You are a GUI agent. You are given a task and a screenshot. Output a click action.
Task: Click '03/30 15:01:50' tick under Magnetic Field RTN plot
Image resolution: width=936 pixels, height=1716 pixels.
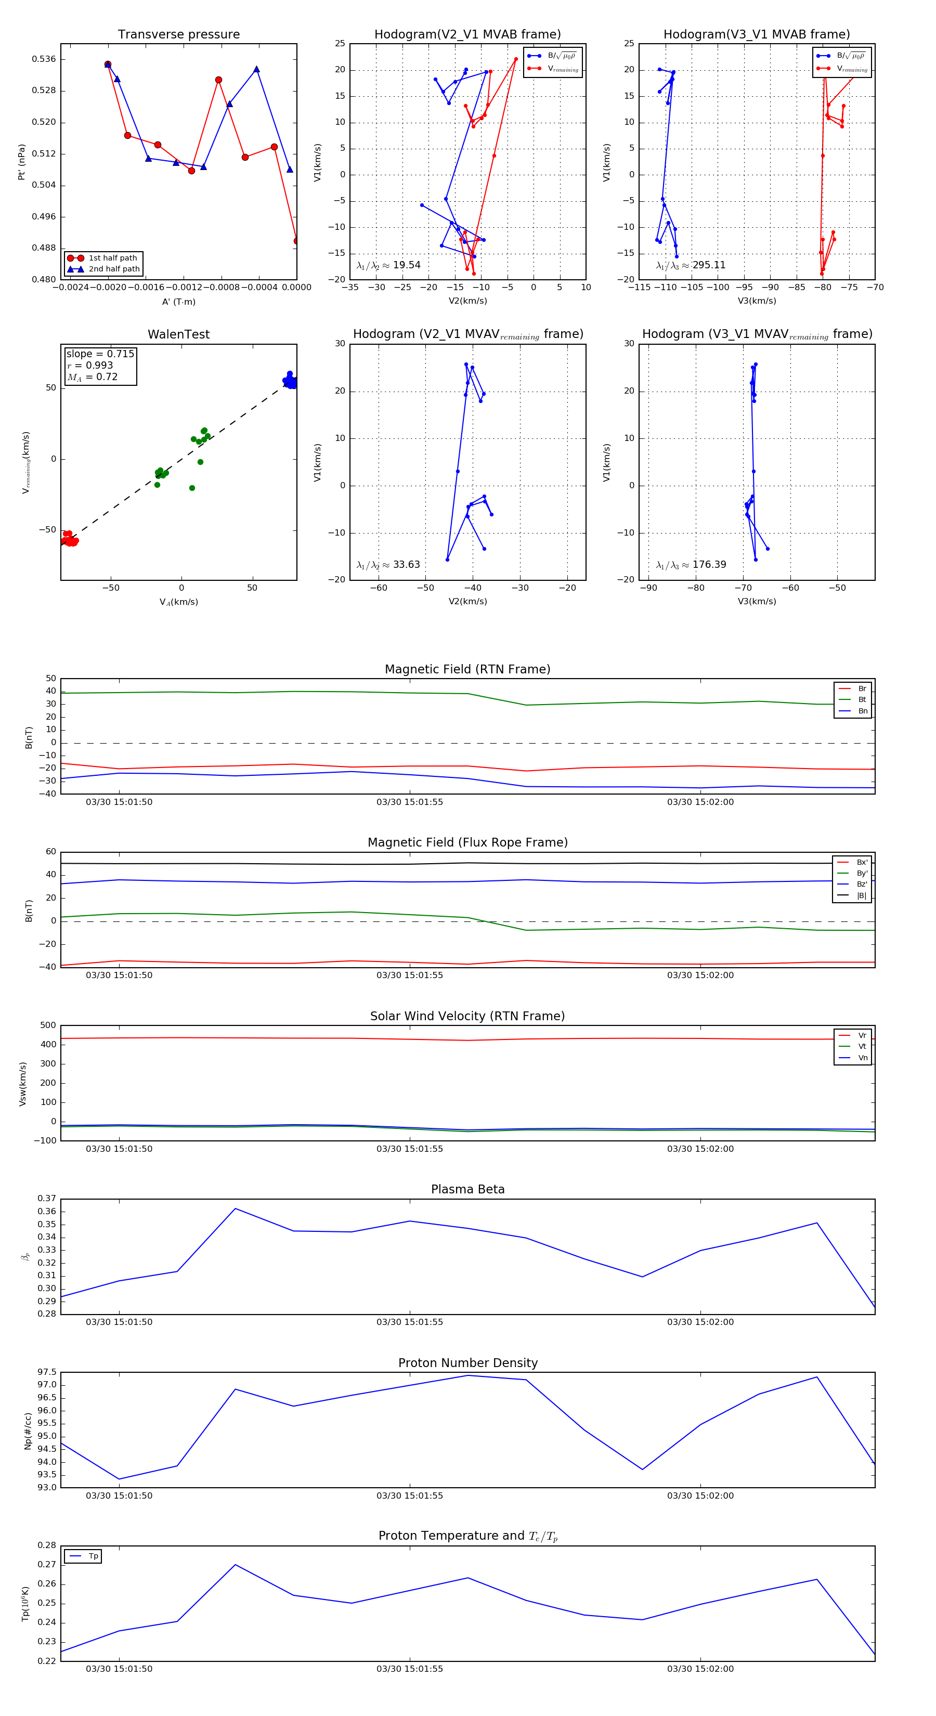(119, 802)
